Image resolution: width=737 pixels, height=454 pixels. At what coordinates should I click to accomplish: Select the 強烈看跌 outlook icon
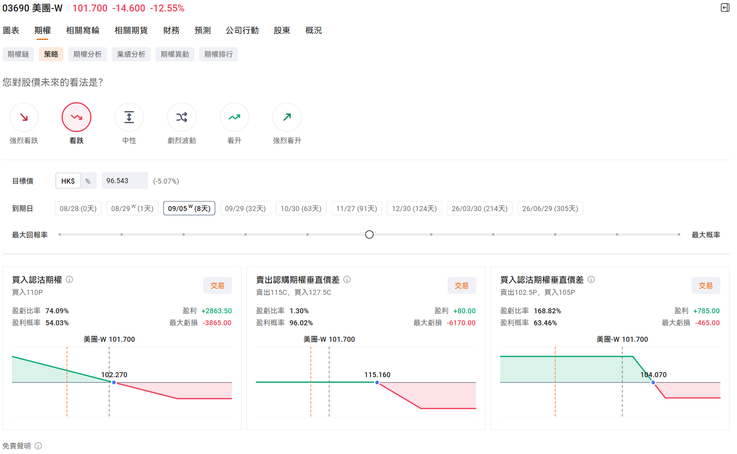[23, 117]
